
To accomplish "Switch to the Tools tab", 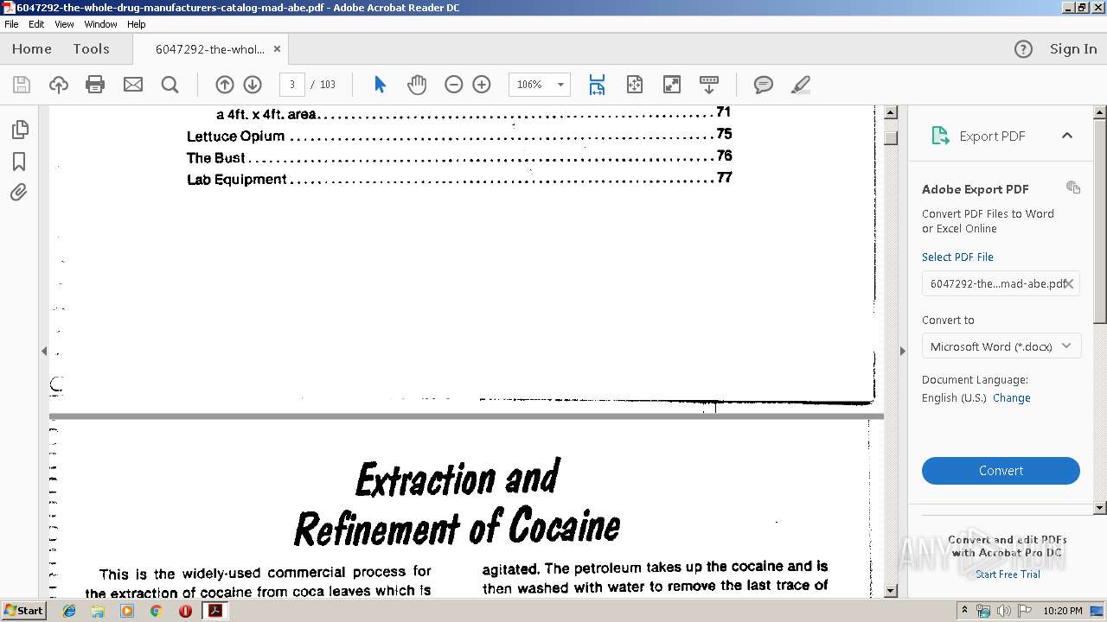I will click(x=91, y=49).
